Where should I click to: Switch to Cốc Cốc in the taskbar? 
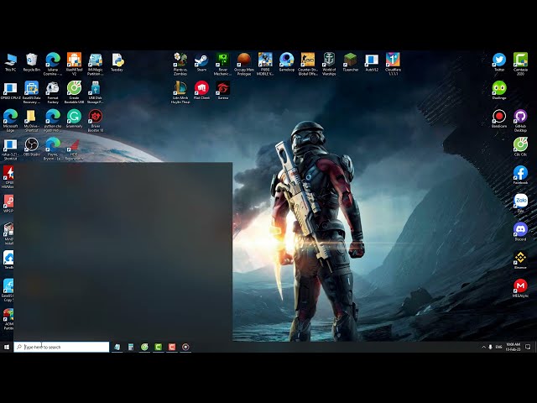[144, 347]
